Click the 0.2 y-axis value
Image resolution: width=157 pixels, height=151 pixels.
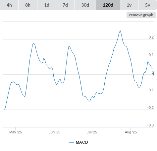click(x=151, y=37)
